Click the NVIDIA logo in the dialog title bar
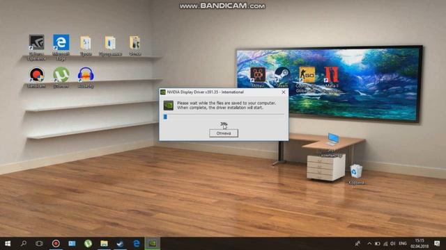This screenshot has height=250, width=446. point(163,92)
